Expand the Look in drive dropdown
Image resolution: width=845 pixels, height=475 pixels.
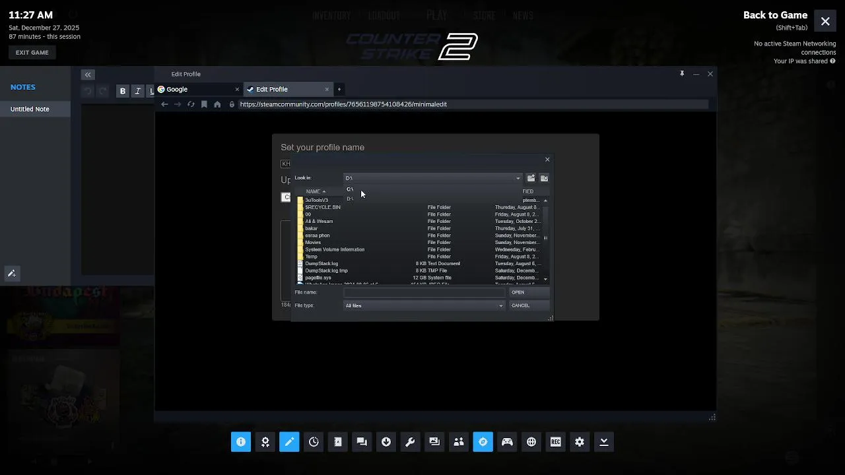click(x=518, y=178)
